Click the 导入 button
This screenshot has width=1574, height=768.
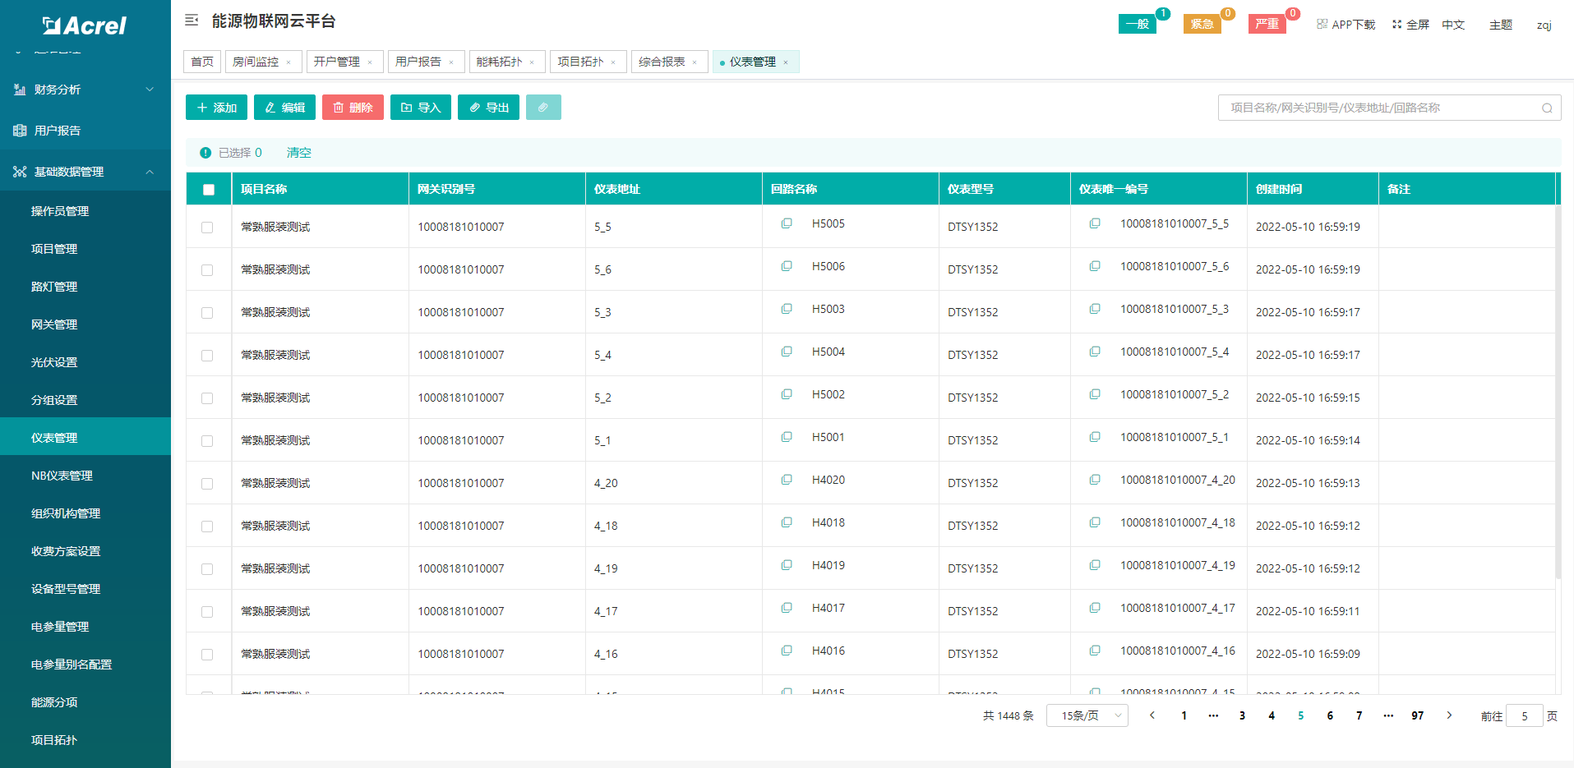421,108
